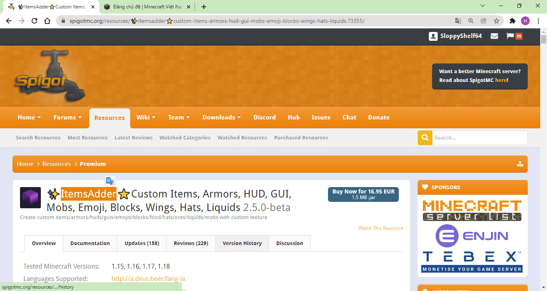Close the ItemsAdder browser tab
The height and width of the screenshot is (291, 547).
93,7
